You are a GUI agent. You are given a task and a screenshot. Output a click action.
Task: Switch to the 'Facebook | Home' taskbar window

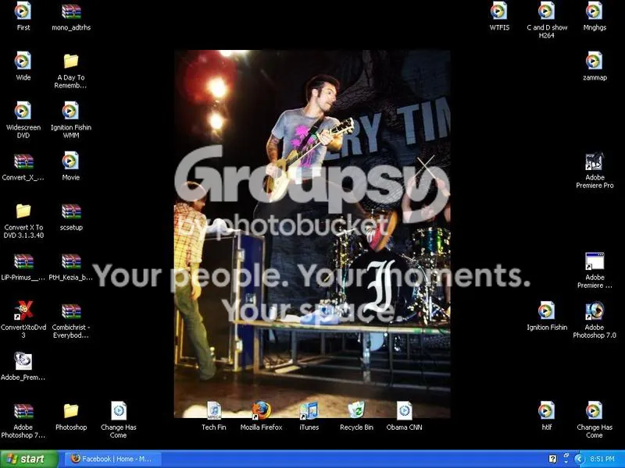pos(112,459)
